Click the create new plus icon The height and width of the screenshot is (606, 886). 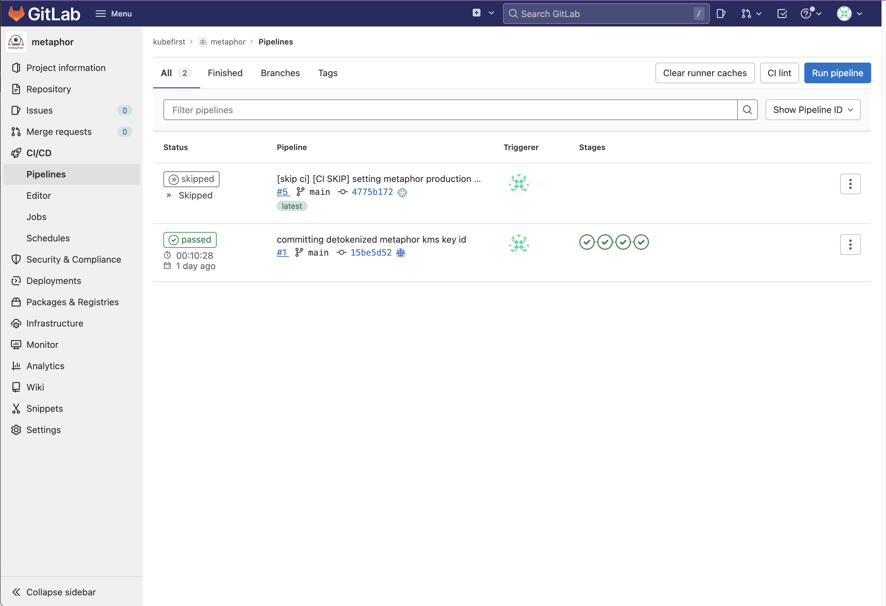pos(476,13)
